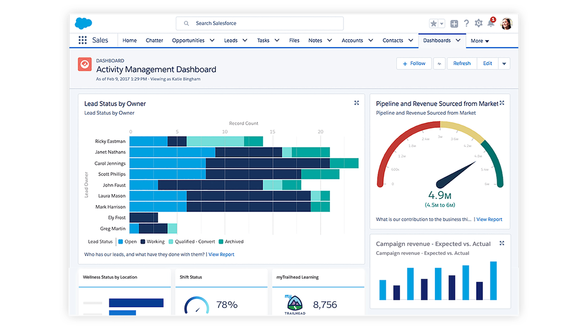Viewport: 588px width, 330px height.
Task: Click the Open legend color swatch
Action: [121, 242]
